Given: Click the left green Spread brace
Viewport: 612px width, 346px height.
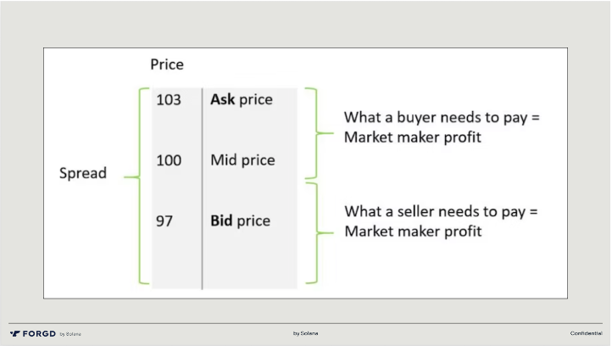Looking at the screenshot, I should (x=136, y=177).
